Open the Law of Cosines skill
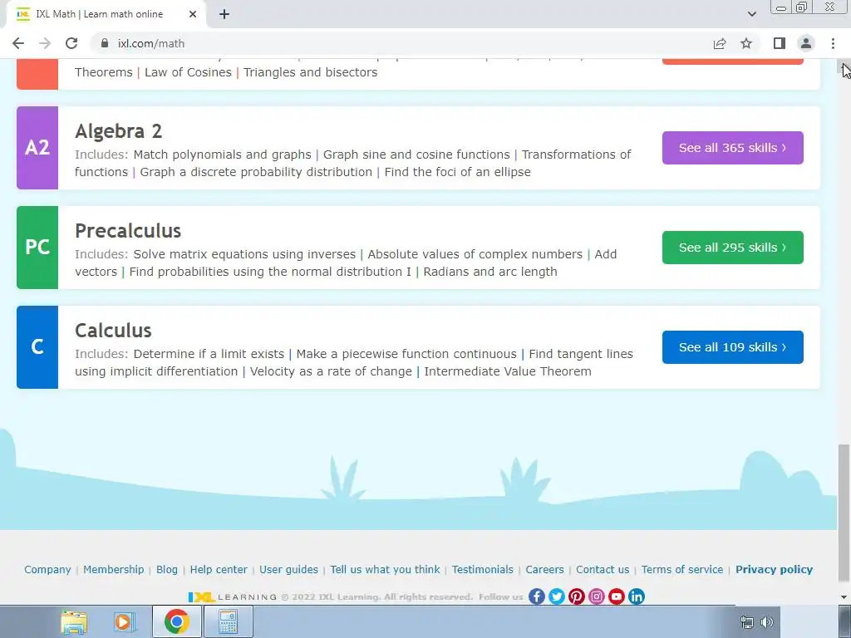 [x=188, y=73]
